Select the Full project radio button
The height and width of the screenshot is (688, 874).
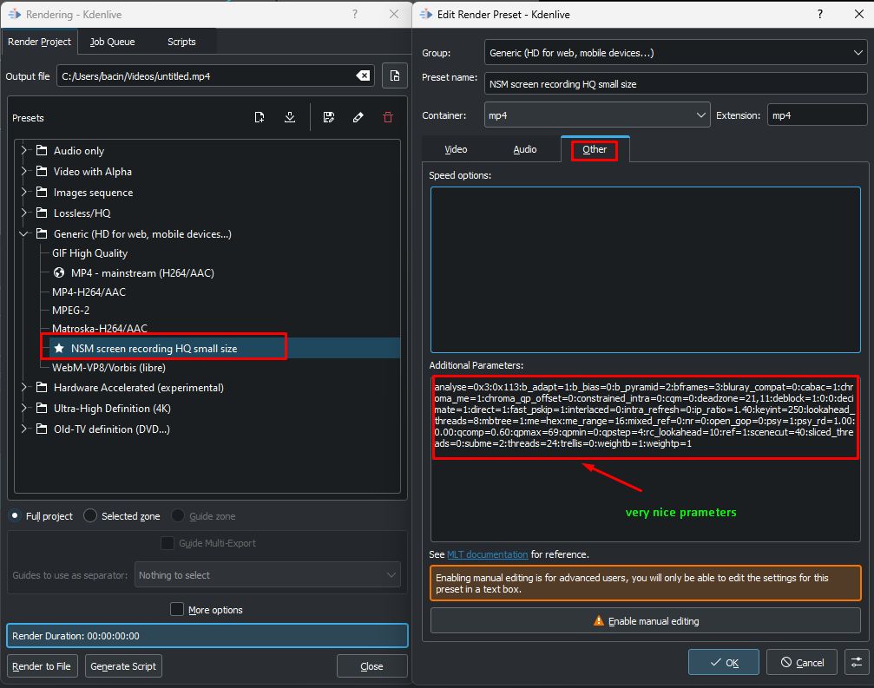click(x=15, y=516)
